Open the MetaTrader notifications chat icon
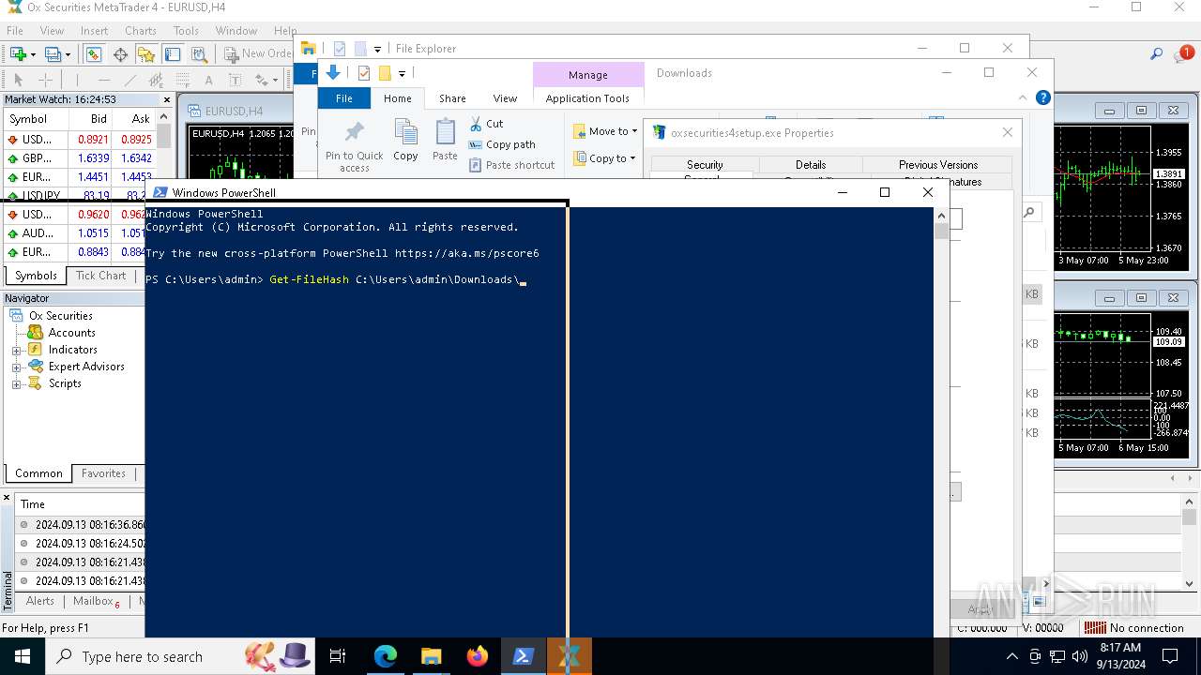Screen dimensions: 1201x675 coord(1183,54)
